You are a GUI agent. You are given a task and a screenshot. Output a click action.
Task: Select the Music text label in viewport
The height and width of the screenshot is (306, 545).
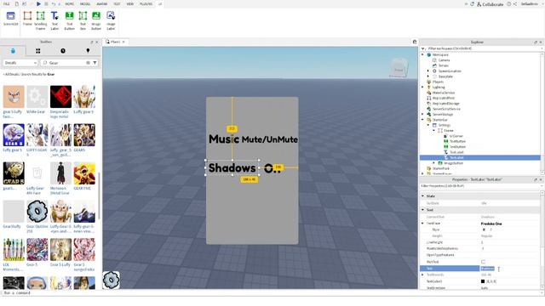click(x=224, y=139)
